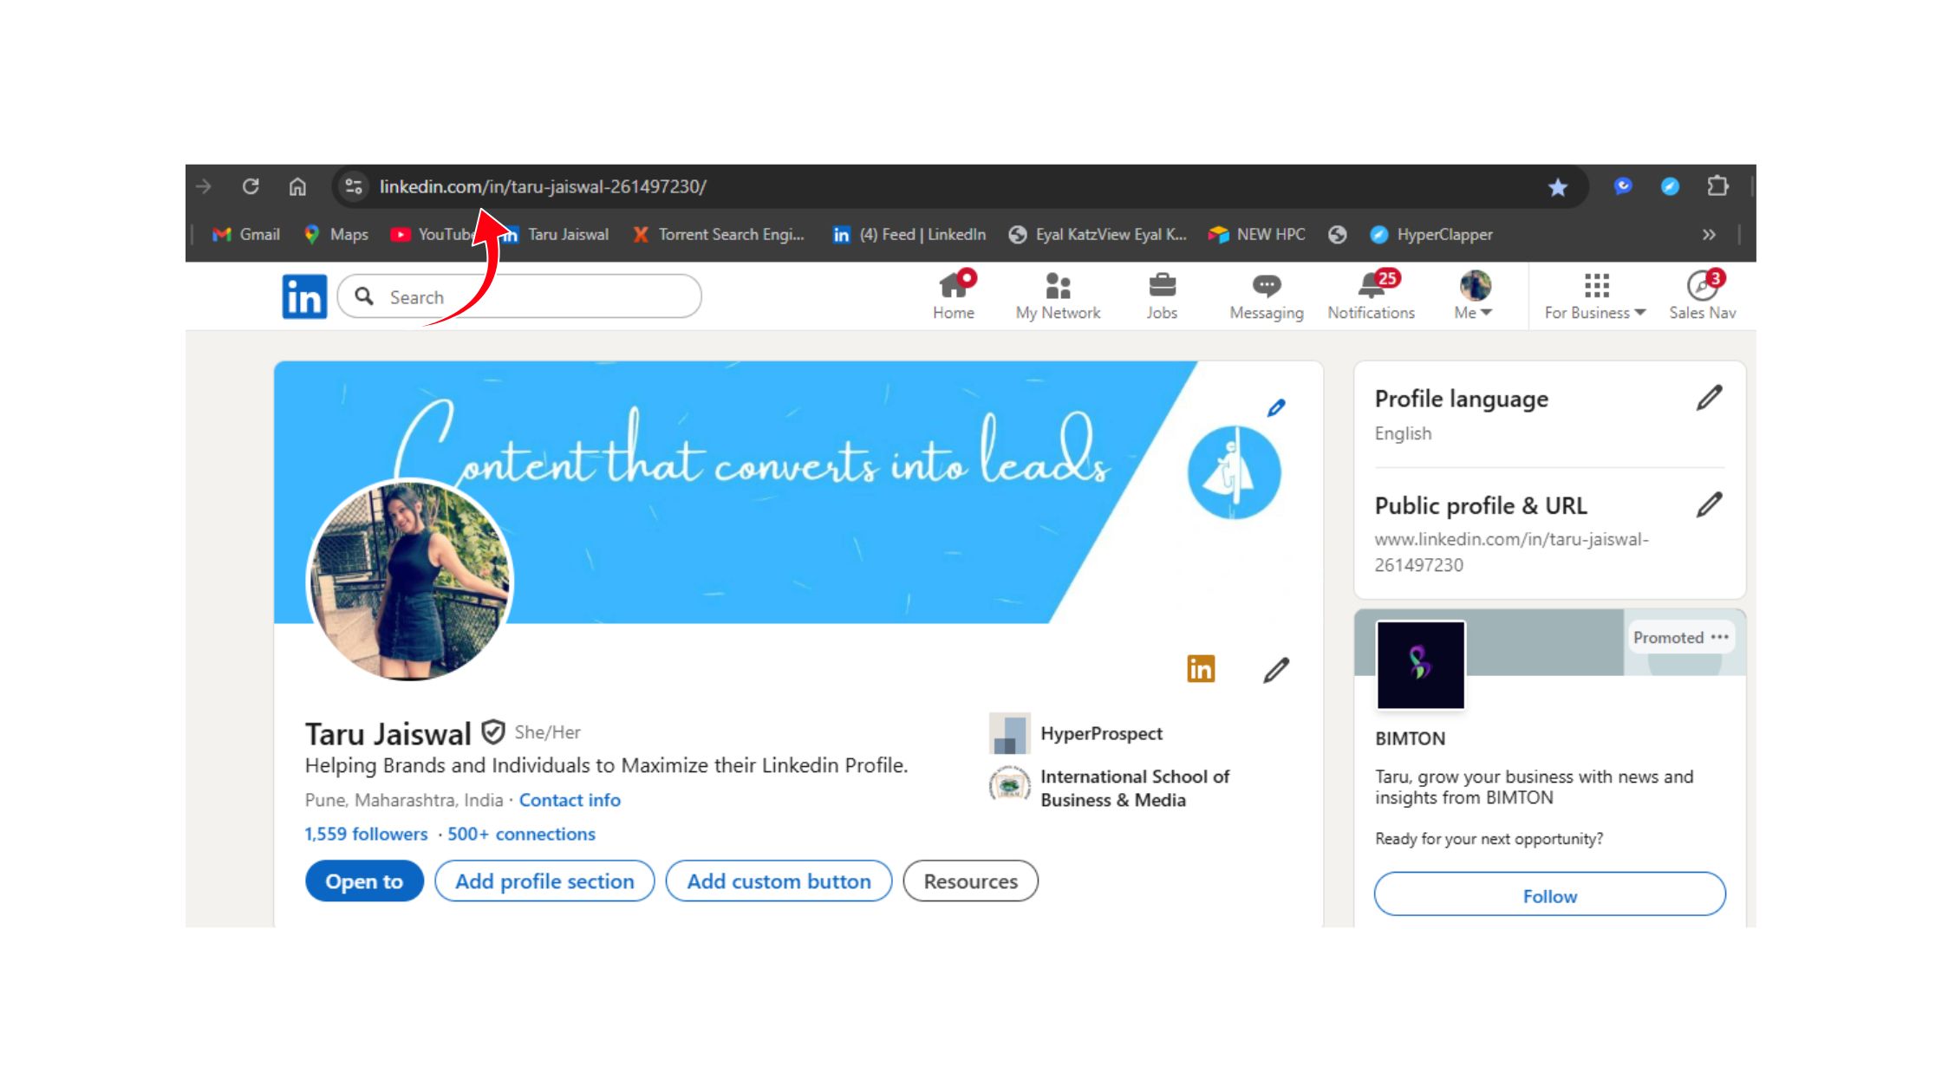The image size is (1942, 1092).
Task: Open the Eyal Katz bookmark
Action: pos(1098,235)
